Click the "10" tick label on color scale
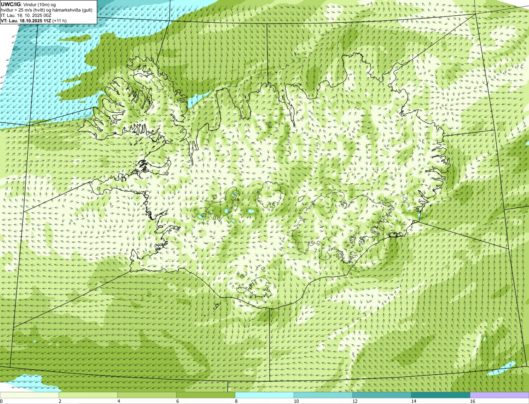Image resolution: width=529 pixels, height=404 pixels. [296, 401]
